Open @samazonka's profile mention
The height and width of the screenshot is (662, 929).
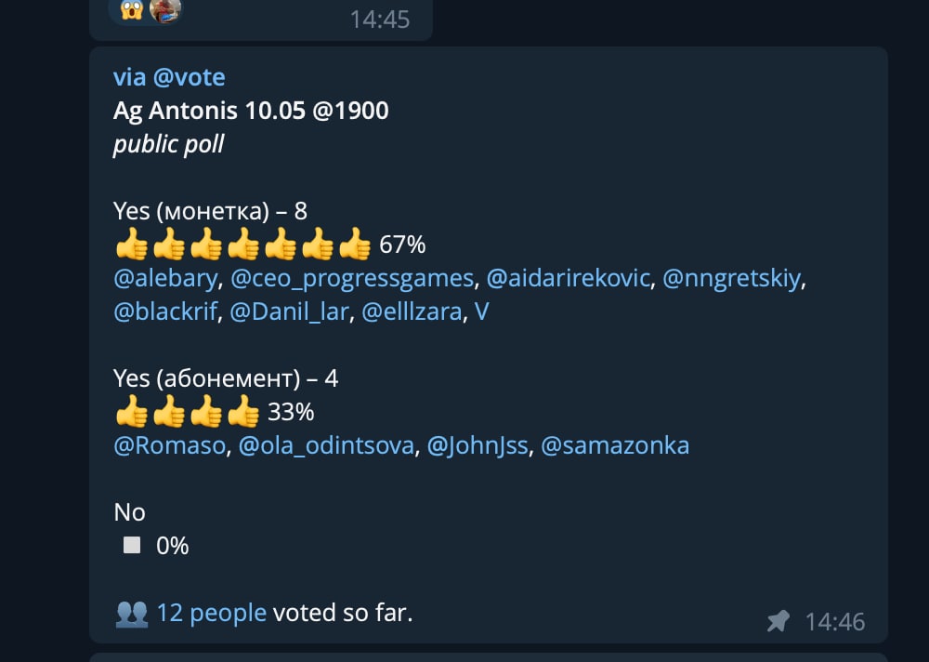click(x=615, y=446)
